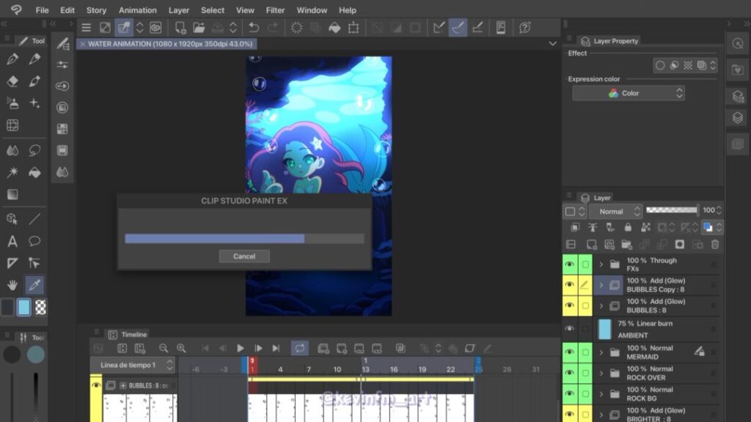Select the Hand move tool
751x422 pixels.
[x=12, y=285]
